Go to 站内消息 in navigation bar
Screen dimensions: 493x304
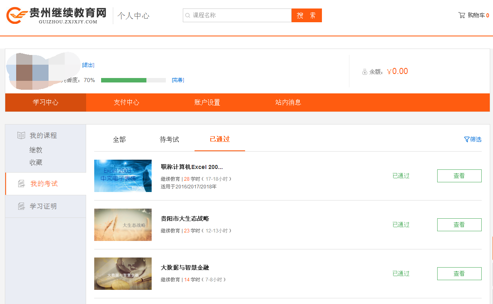[288, 102]
